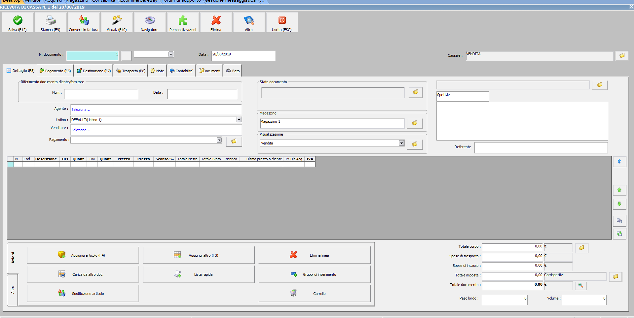Open the Visual. (F10) preview
This screenshot has width=634, height=318.
click(117, 22)
